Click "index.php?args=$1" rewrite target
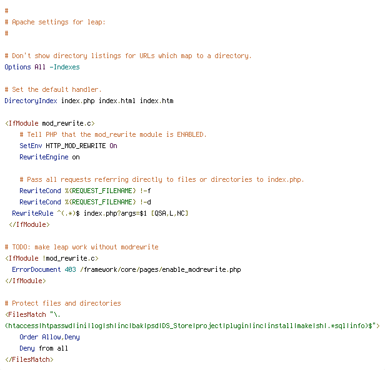This screenshot has height=370, width=385. pyautogui.click(x=115, y=213)
